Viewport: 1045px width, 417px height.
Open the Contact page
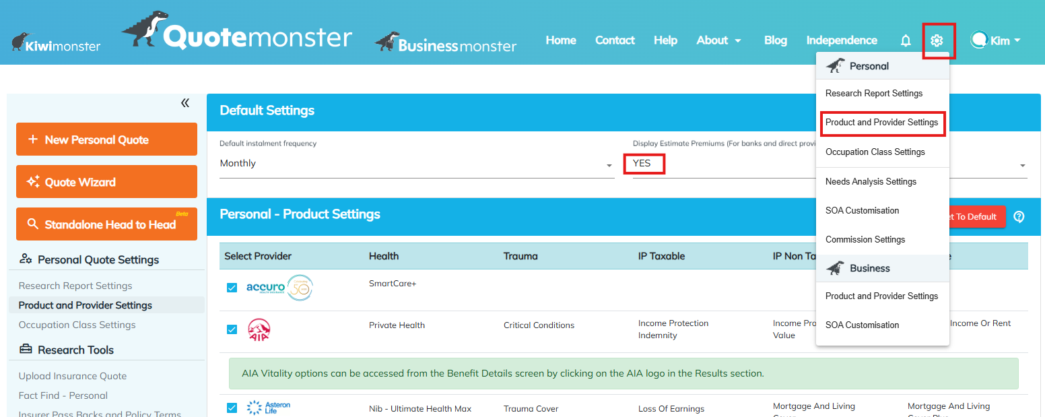tap(615, 40)
